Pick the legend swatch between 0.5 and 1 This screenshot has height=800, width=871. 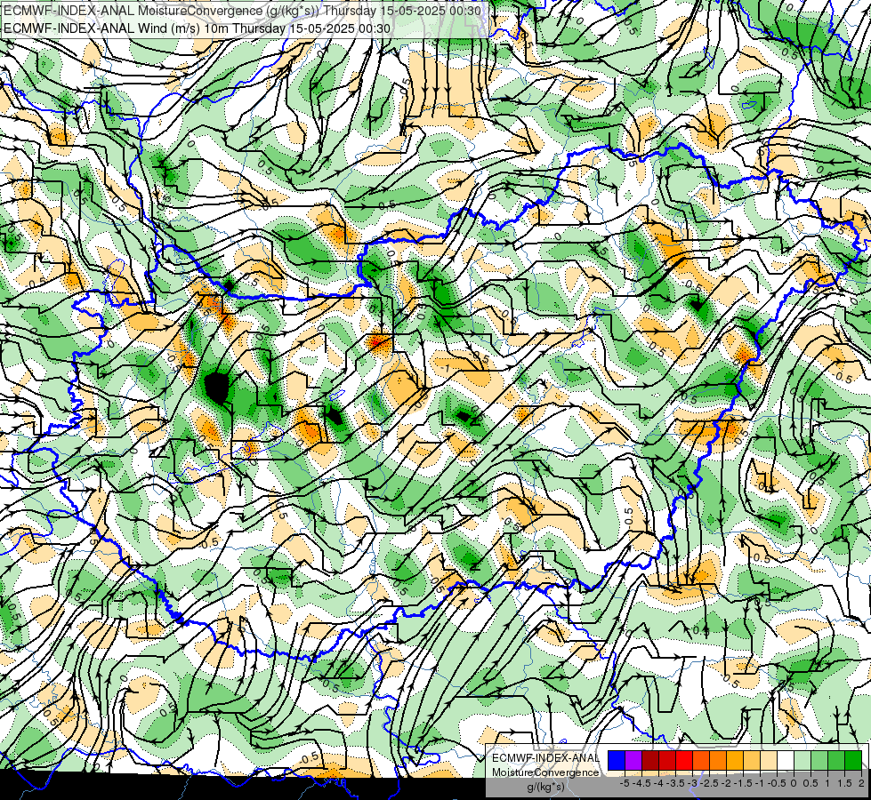pyautogui.click(x=819, y=761)
